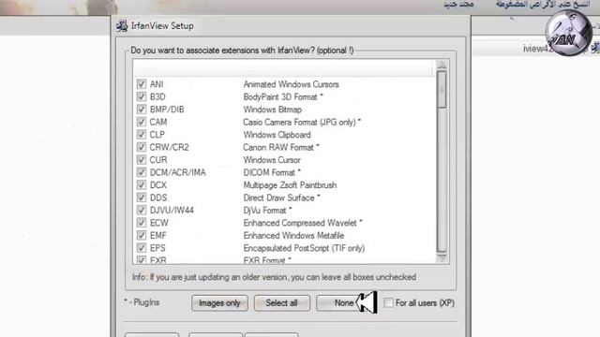Uncheck the B3D extension checkbox

coord(142,96)
